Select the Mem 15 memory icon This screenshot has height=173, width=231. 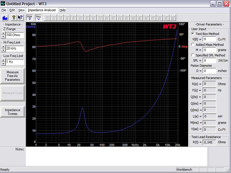pos(140,18)
